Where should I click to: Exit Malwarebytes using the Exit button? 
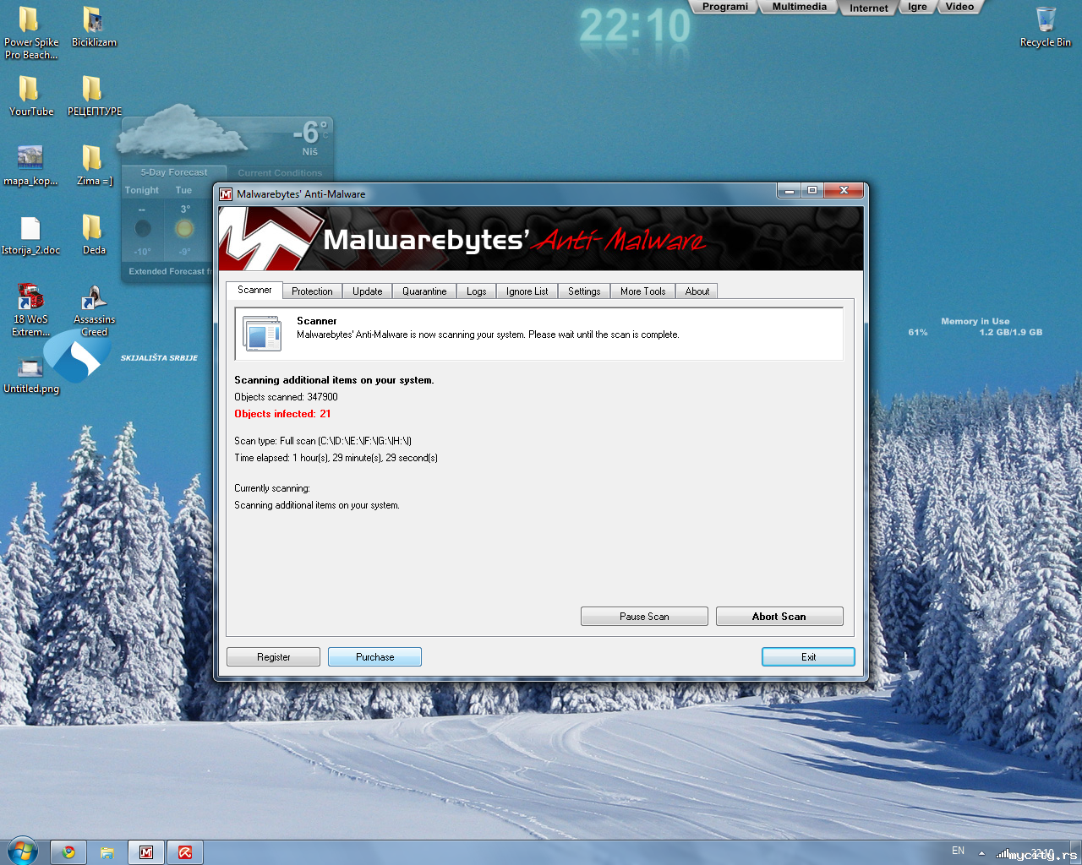pos(808,657)
